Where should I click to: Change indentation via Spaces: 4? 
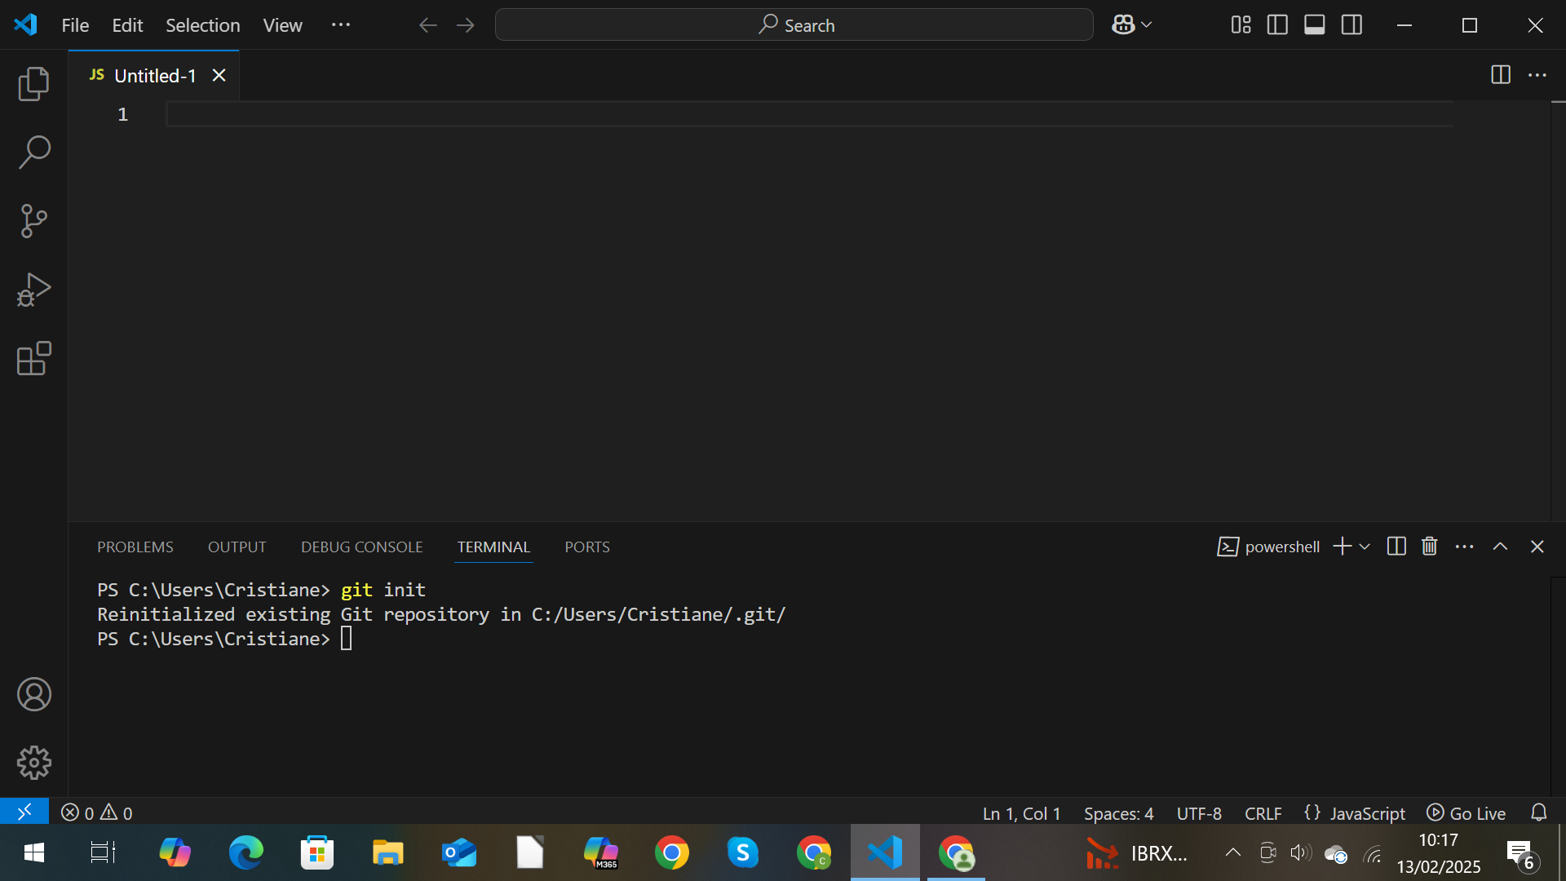(x=1118, y=813)
